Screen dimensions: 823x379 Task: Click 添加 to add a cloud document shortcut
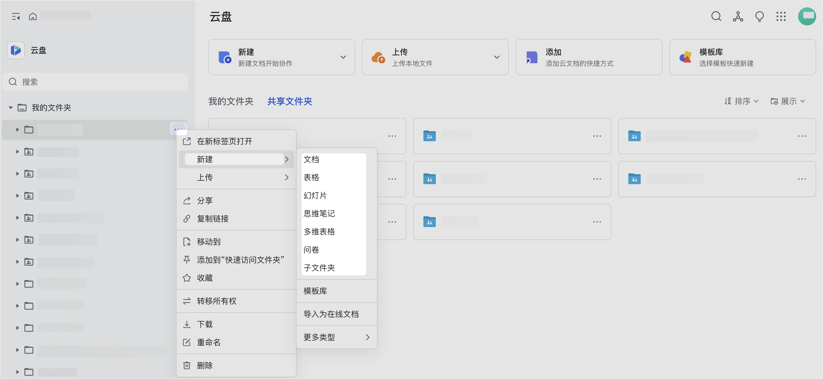coord(588,57)
